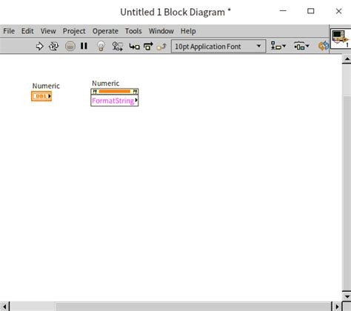351x311 pixels.
Task: Open the Operate menu
Action: pyautogui.click(x=105, y=31)
